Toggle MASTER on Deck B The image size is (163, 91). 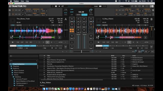pos(105,25)
